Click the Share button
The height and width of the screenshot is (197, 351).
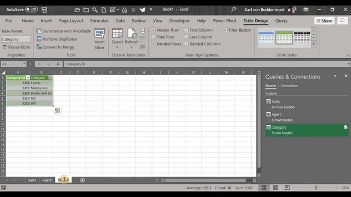(324, 21)
